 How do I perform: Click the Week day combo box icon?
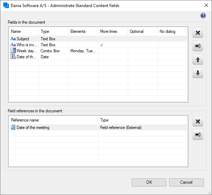tap(13, 51)
